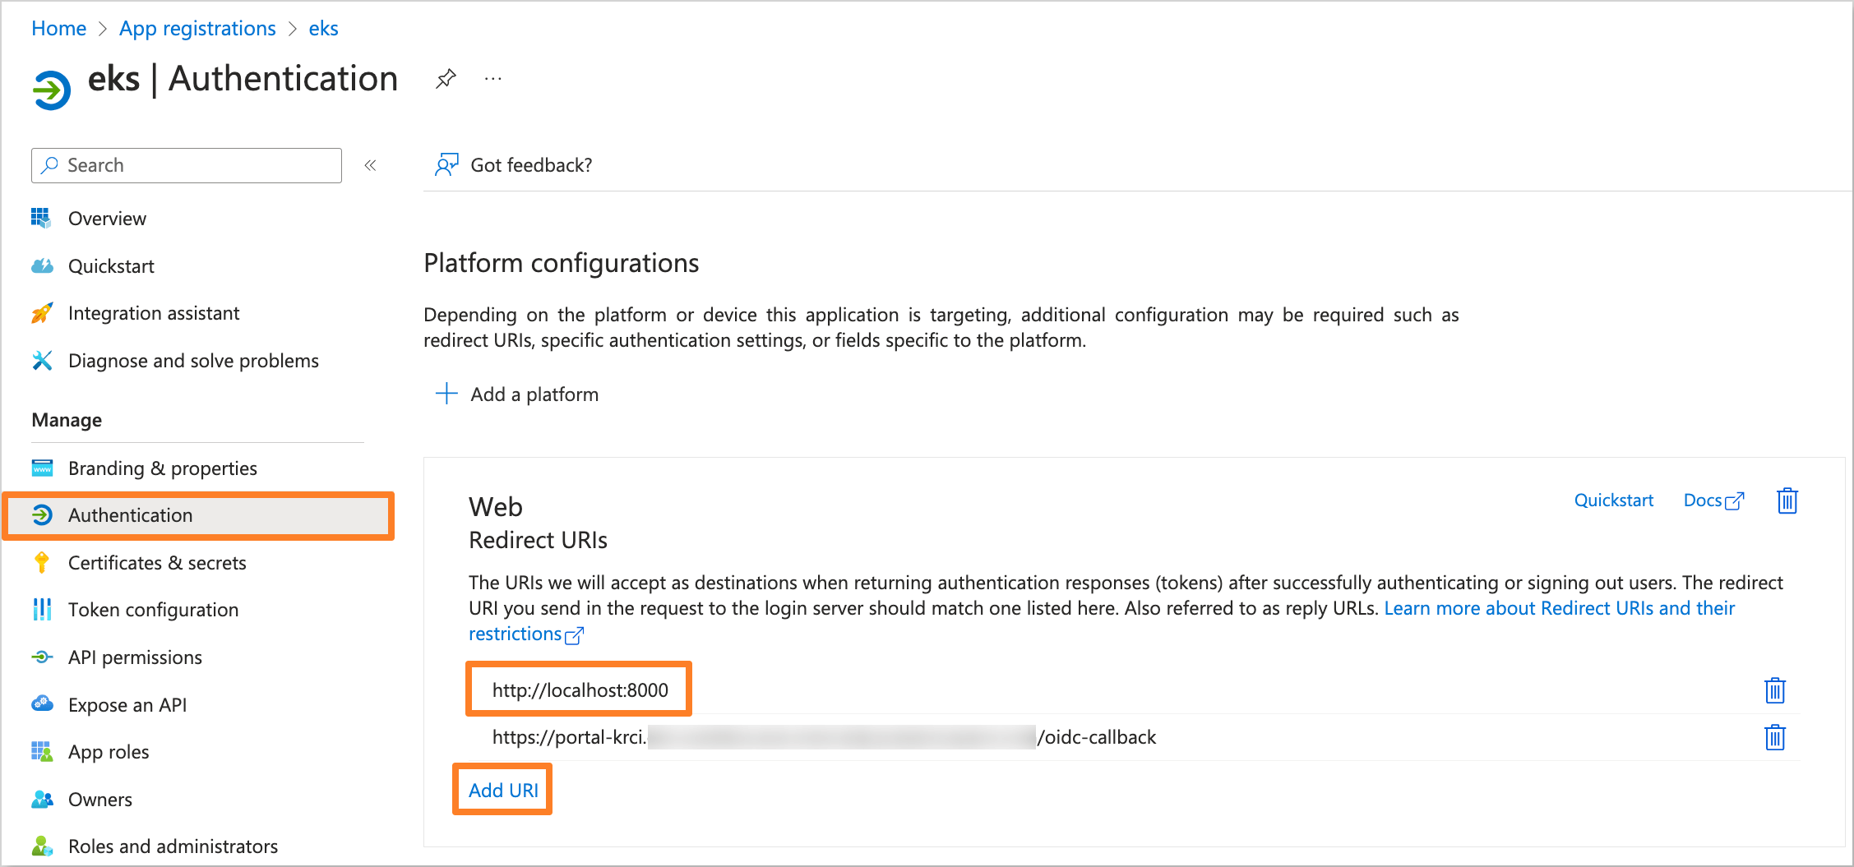Open API permissions page
The image size is (1854, 867).
click(x=135, y=657)
